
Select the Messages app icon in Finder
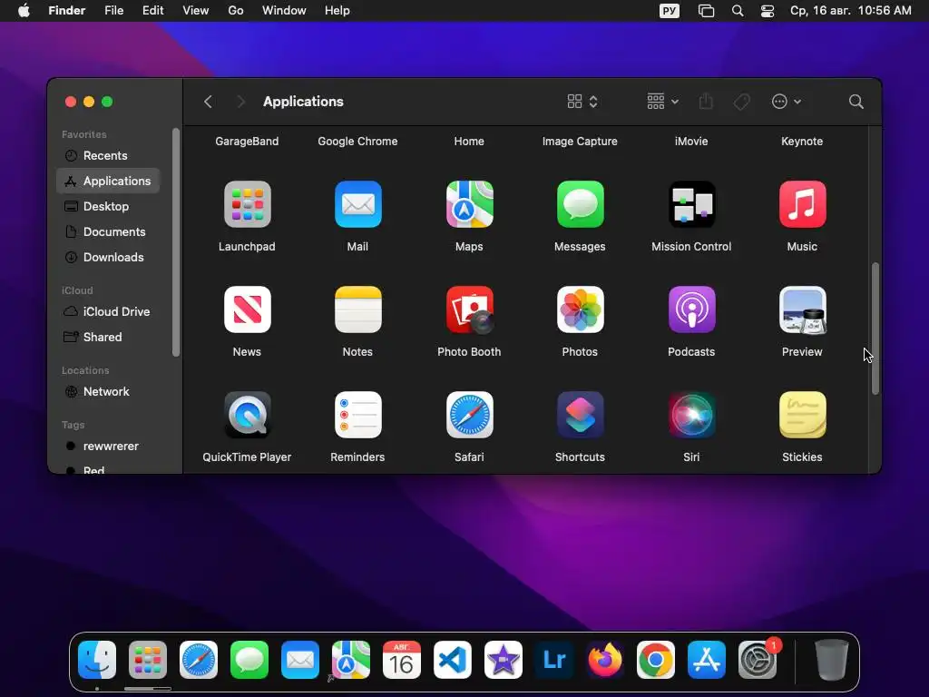click(580, 204)
